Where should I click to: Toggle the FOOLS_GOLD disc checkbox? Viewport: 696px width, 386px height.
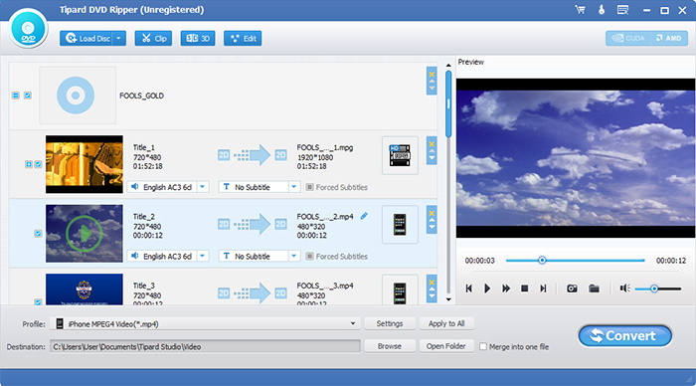pyautogui.click(x=28, y=96)
